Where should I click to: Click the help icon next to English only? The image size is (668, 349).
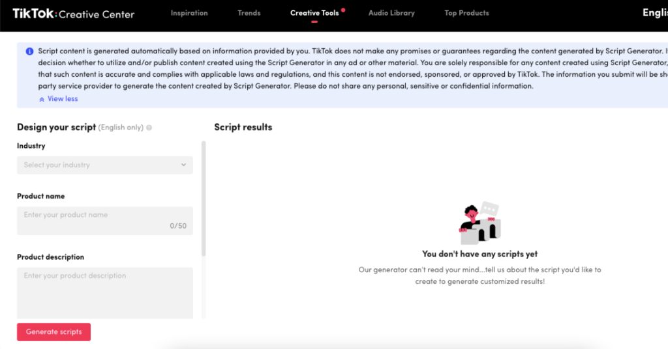149,128
